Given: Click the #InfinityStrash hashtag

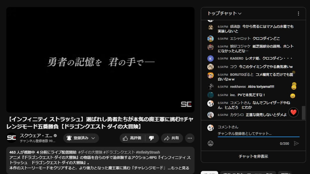Looking at the screenshot, I should pos(148,152).
